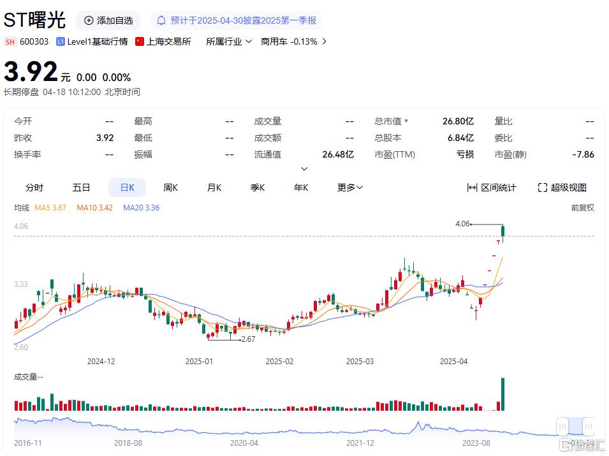Viewport: 609px width, 456px height.
Task: Click right handle of timeline range slider
Action: (x=589, y=427)
